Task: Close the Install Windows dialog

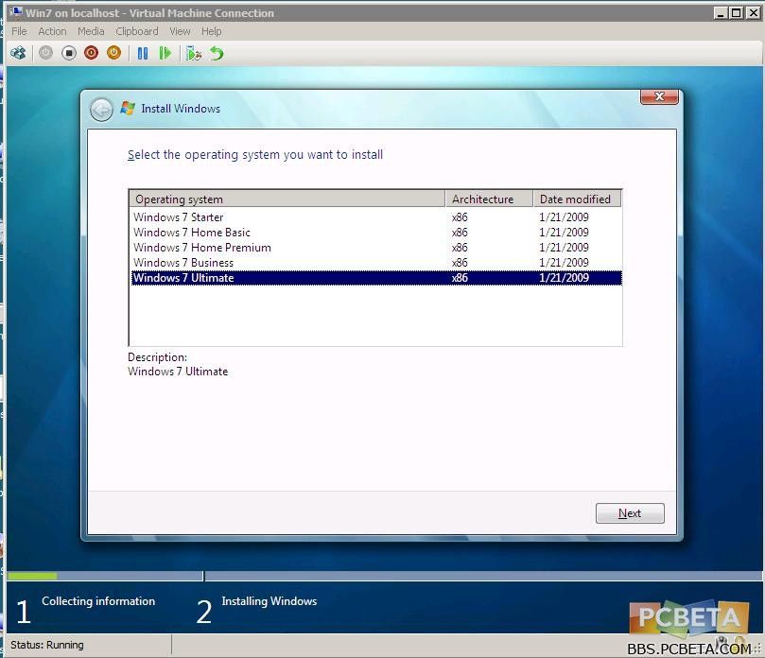Action: click(659, 96)
